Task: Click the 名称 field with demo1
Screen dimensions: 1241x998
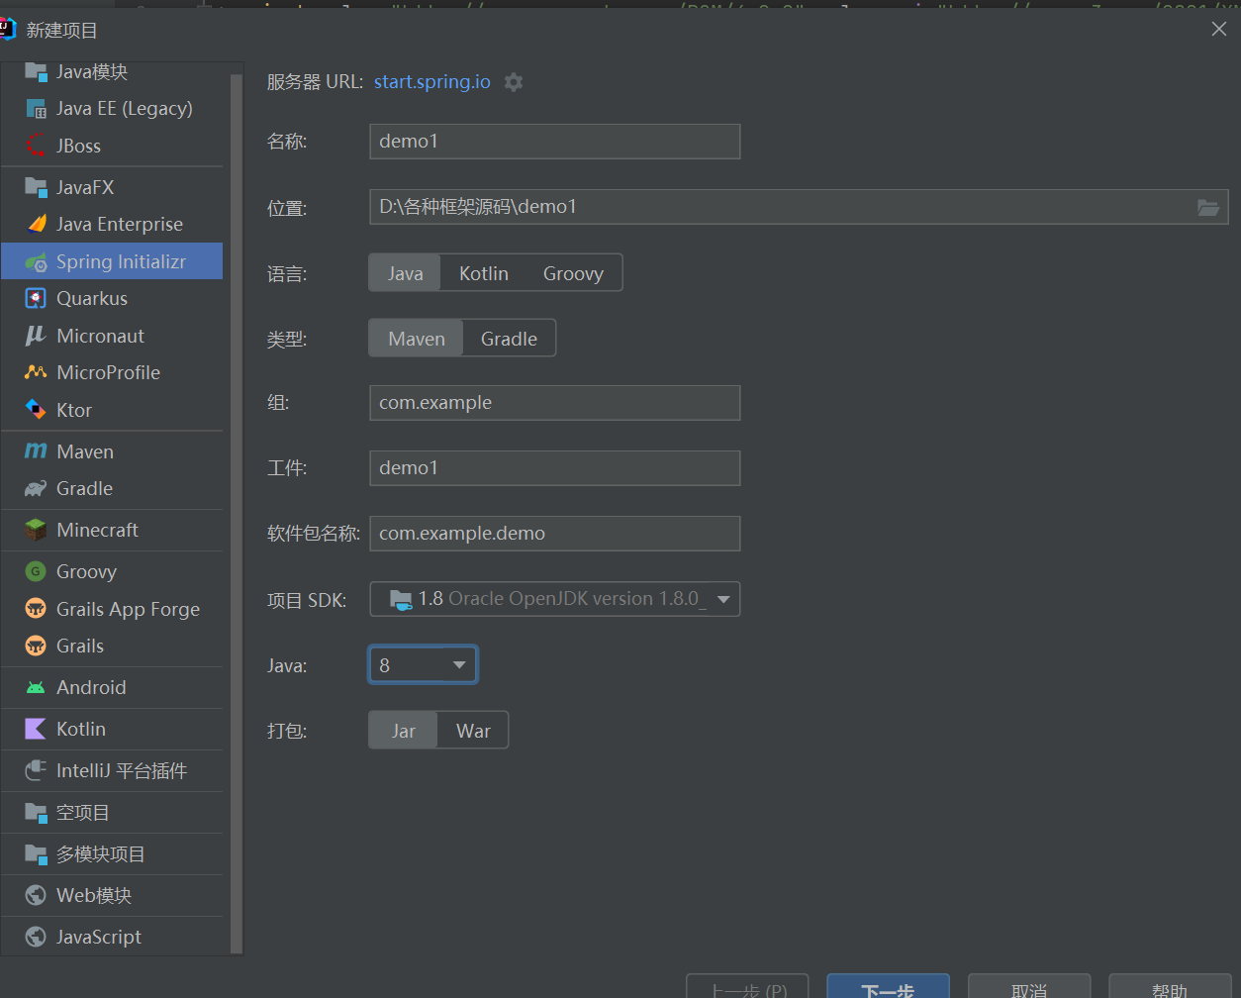Action: (x=554, y=142)
